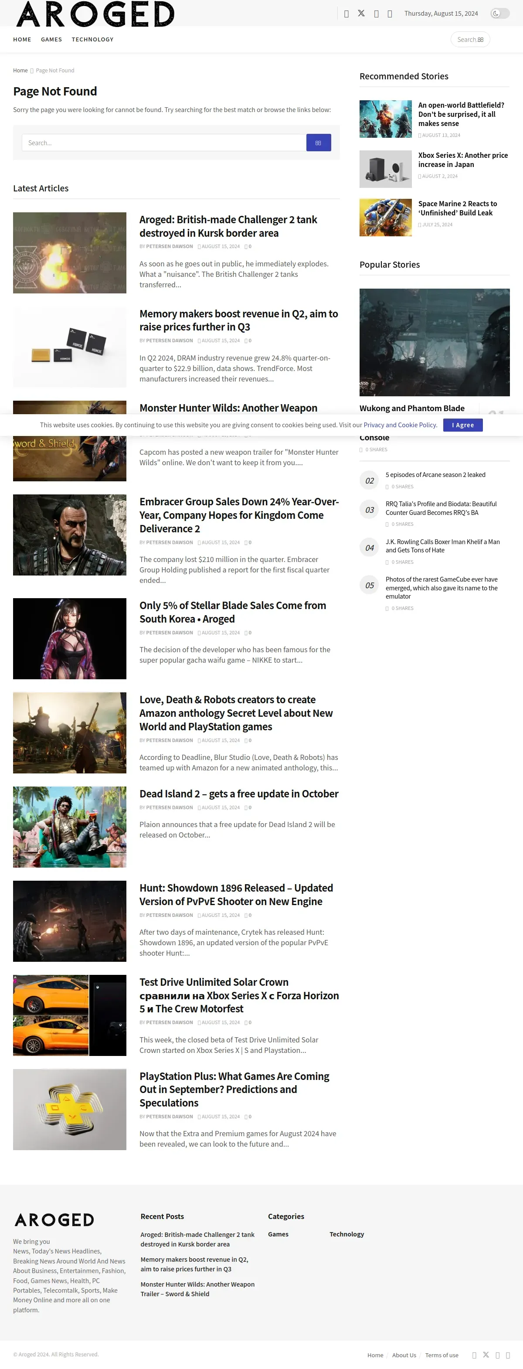Open open-world Battlefield recommended story
The height and width of the screenshot is (1369, 523).
point(462,114)
